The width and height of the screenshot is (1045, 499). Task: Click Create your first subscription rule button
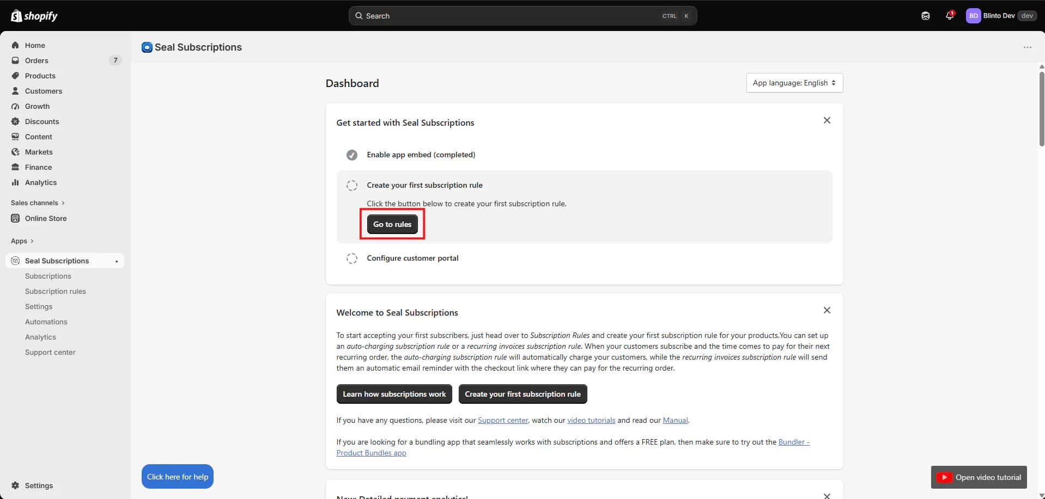(522, 394)
